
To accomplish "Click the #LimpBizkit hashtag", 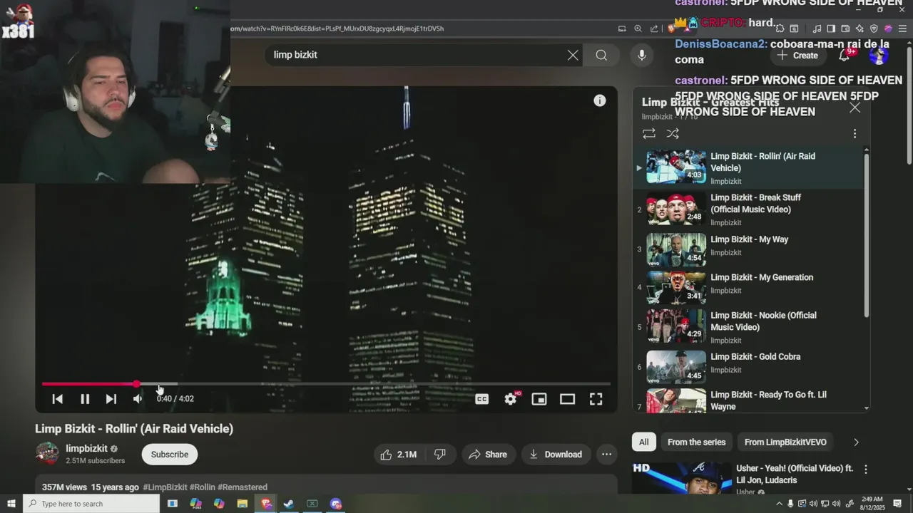I will [165, 487].
